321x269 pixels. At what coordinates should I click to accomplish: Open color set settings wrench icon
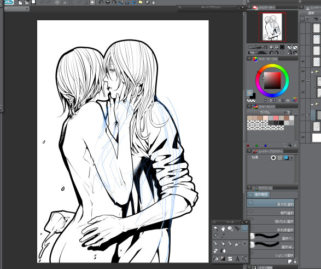289,112
